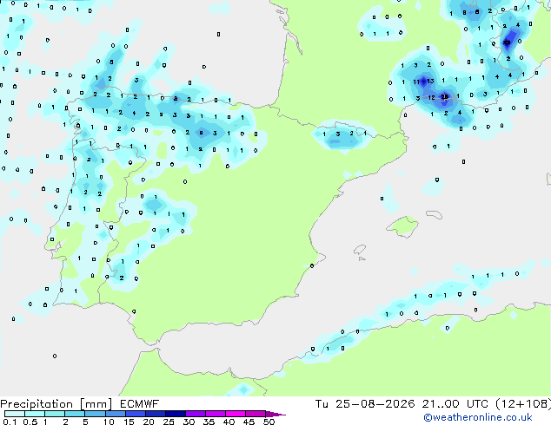This screenshot has width=551, height=425.
Task: Click the above-50 mm arrow tip of legend
Action: tap(275, 414)
